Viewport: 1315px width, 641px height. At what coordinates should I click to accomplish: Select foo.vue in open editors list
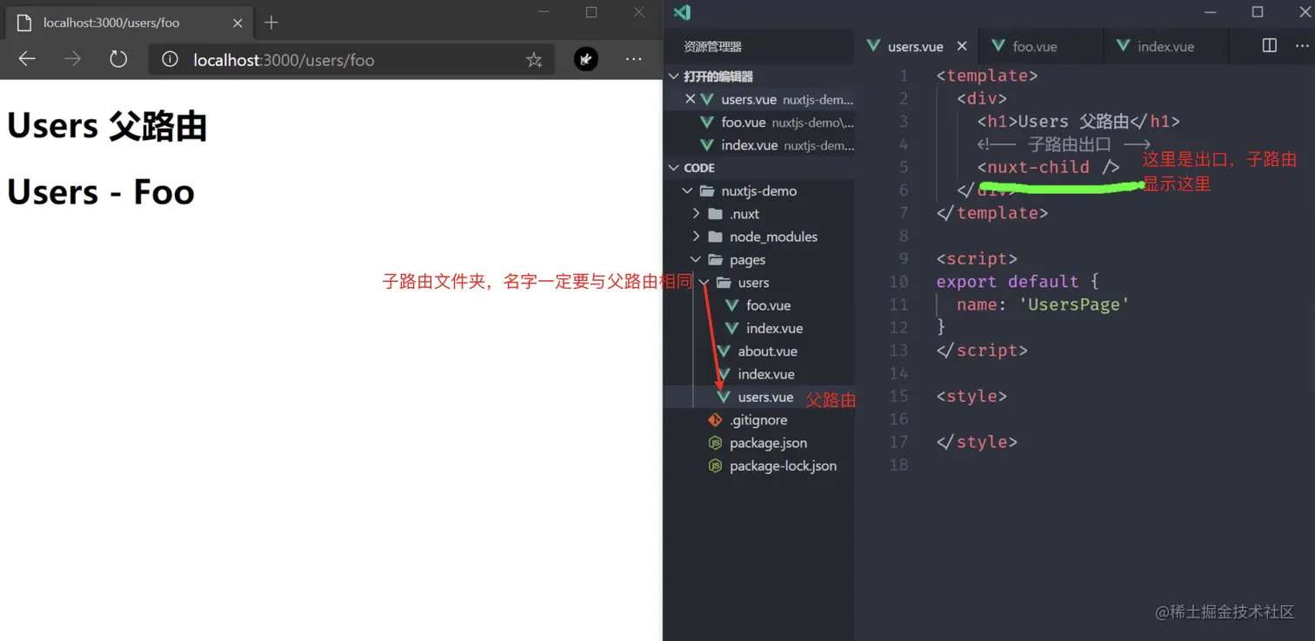760,123
